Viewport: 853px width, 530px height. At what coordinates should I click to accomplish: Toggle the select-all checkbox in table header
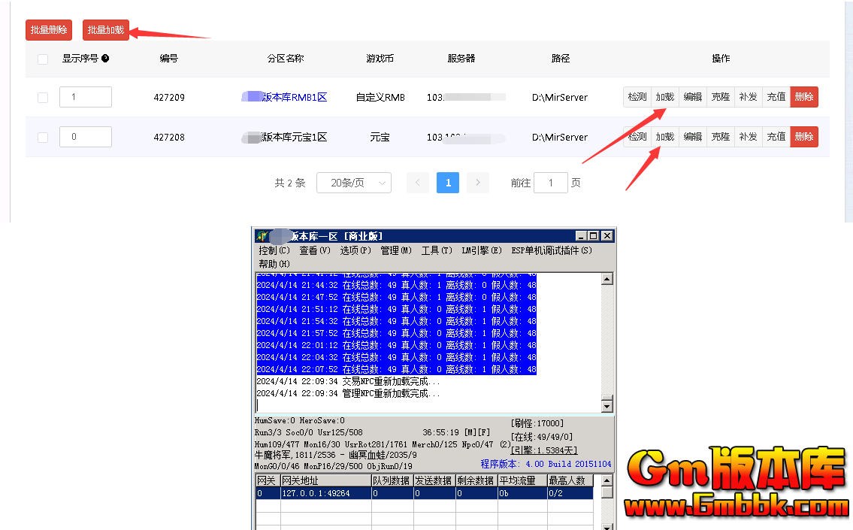[x=43, y=59]
